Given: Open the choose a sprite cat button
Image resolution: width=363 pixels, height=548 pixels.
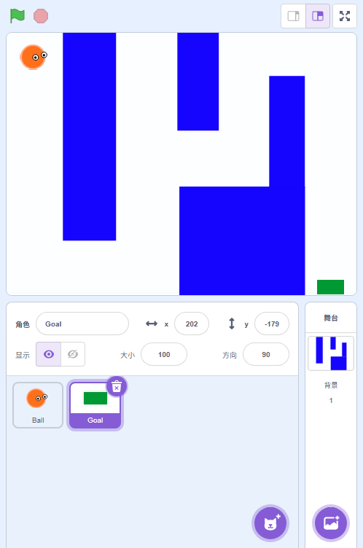Looking at the screenshot, I should [x=270, y=523].
